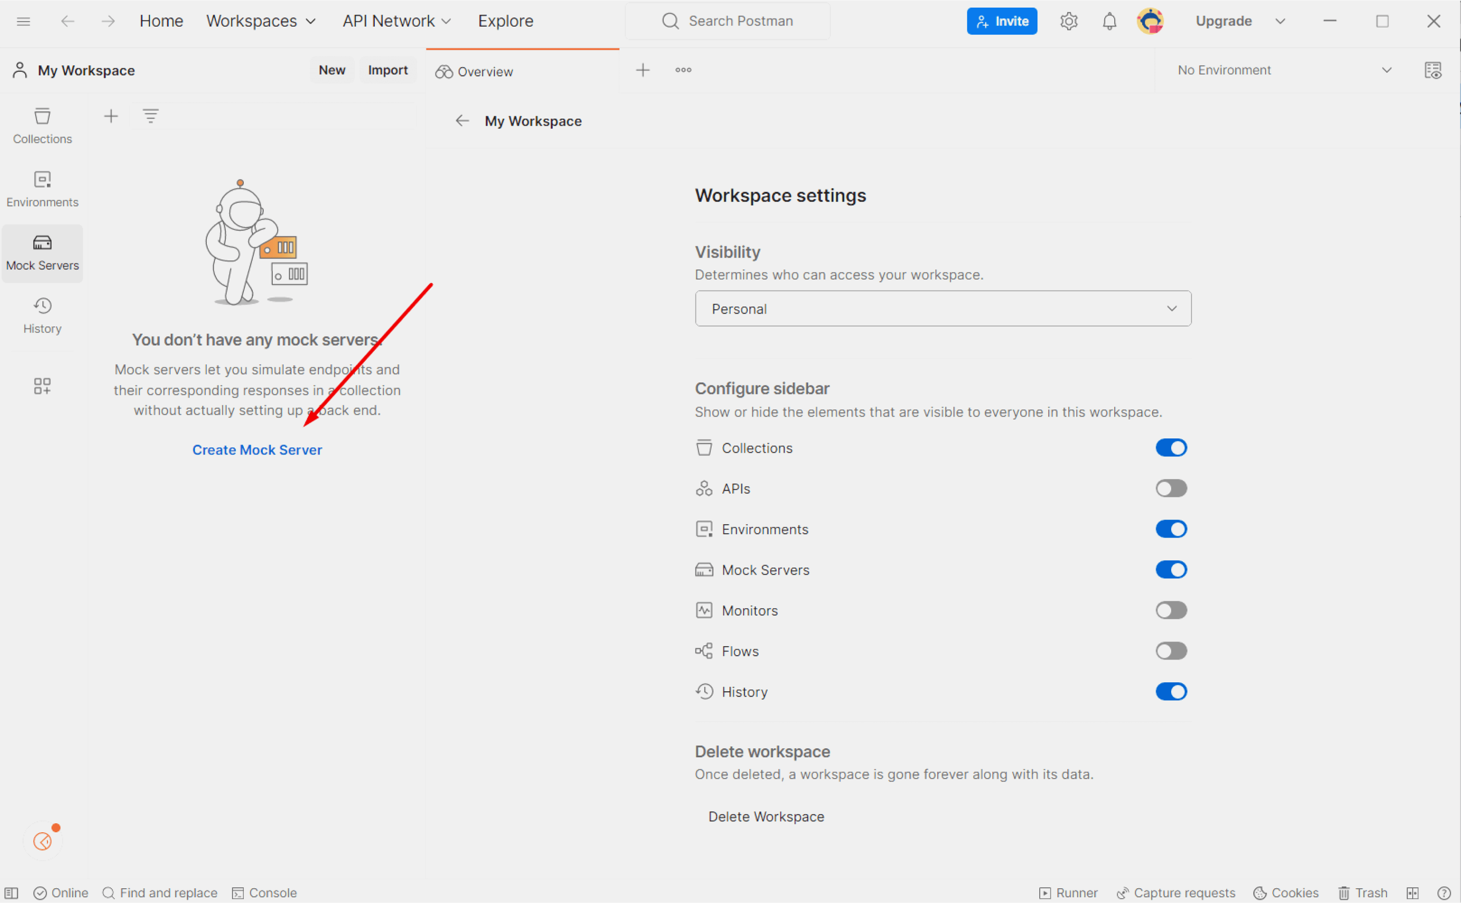The width and height of the screenshot is (1461, 903).
Task: Click the Upgrade button
Action: click(x=1223, y=21)
